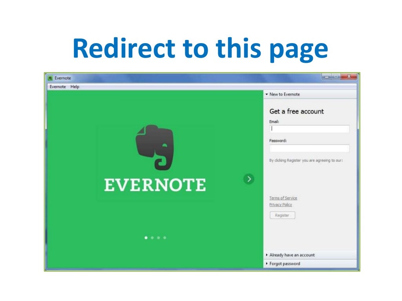The width and height of the screenshot is (402, 301).
Task: Advance slideshow with the next arrow
Action: tap(249, 179)
